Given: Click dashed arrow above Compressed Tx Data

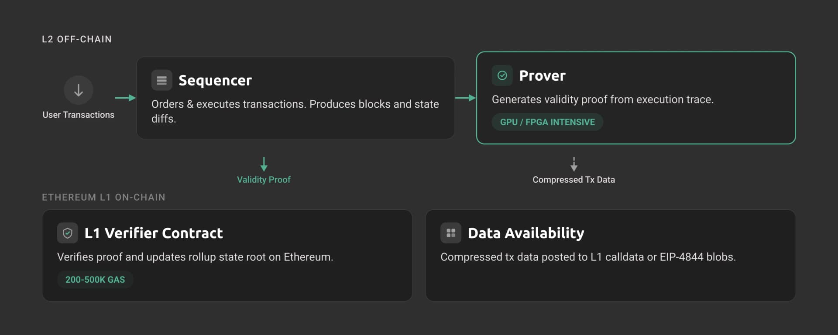Looking at the screenshot, I should coord(574,164).
